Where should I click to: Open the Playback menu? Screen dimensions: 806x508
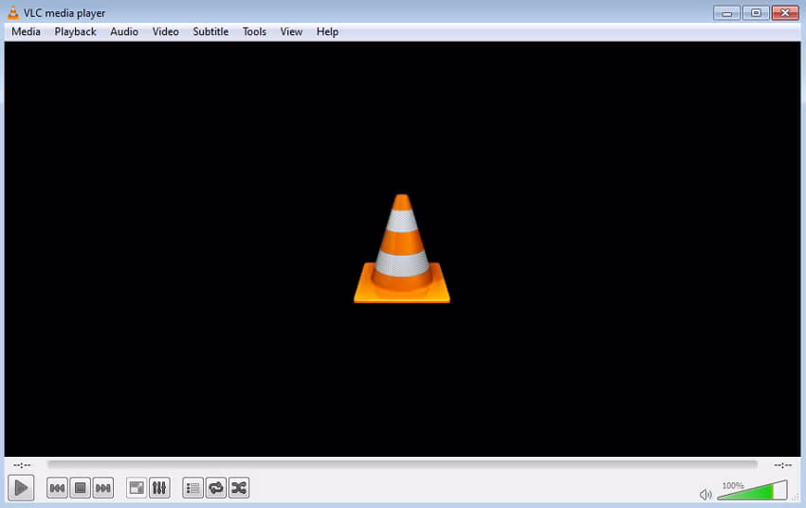(76, 32)
